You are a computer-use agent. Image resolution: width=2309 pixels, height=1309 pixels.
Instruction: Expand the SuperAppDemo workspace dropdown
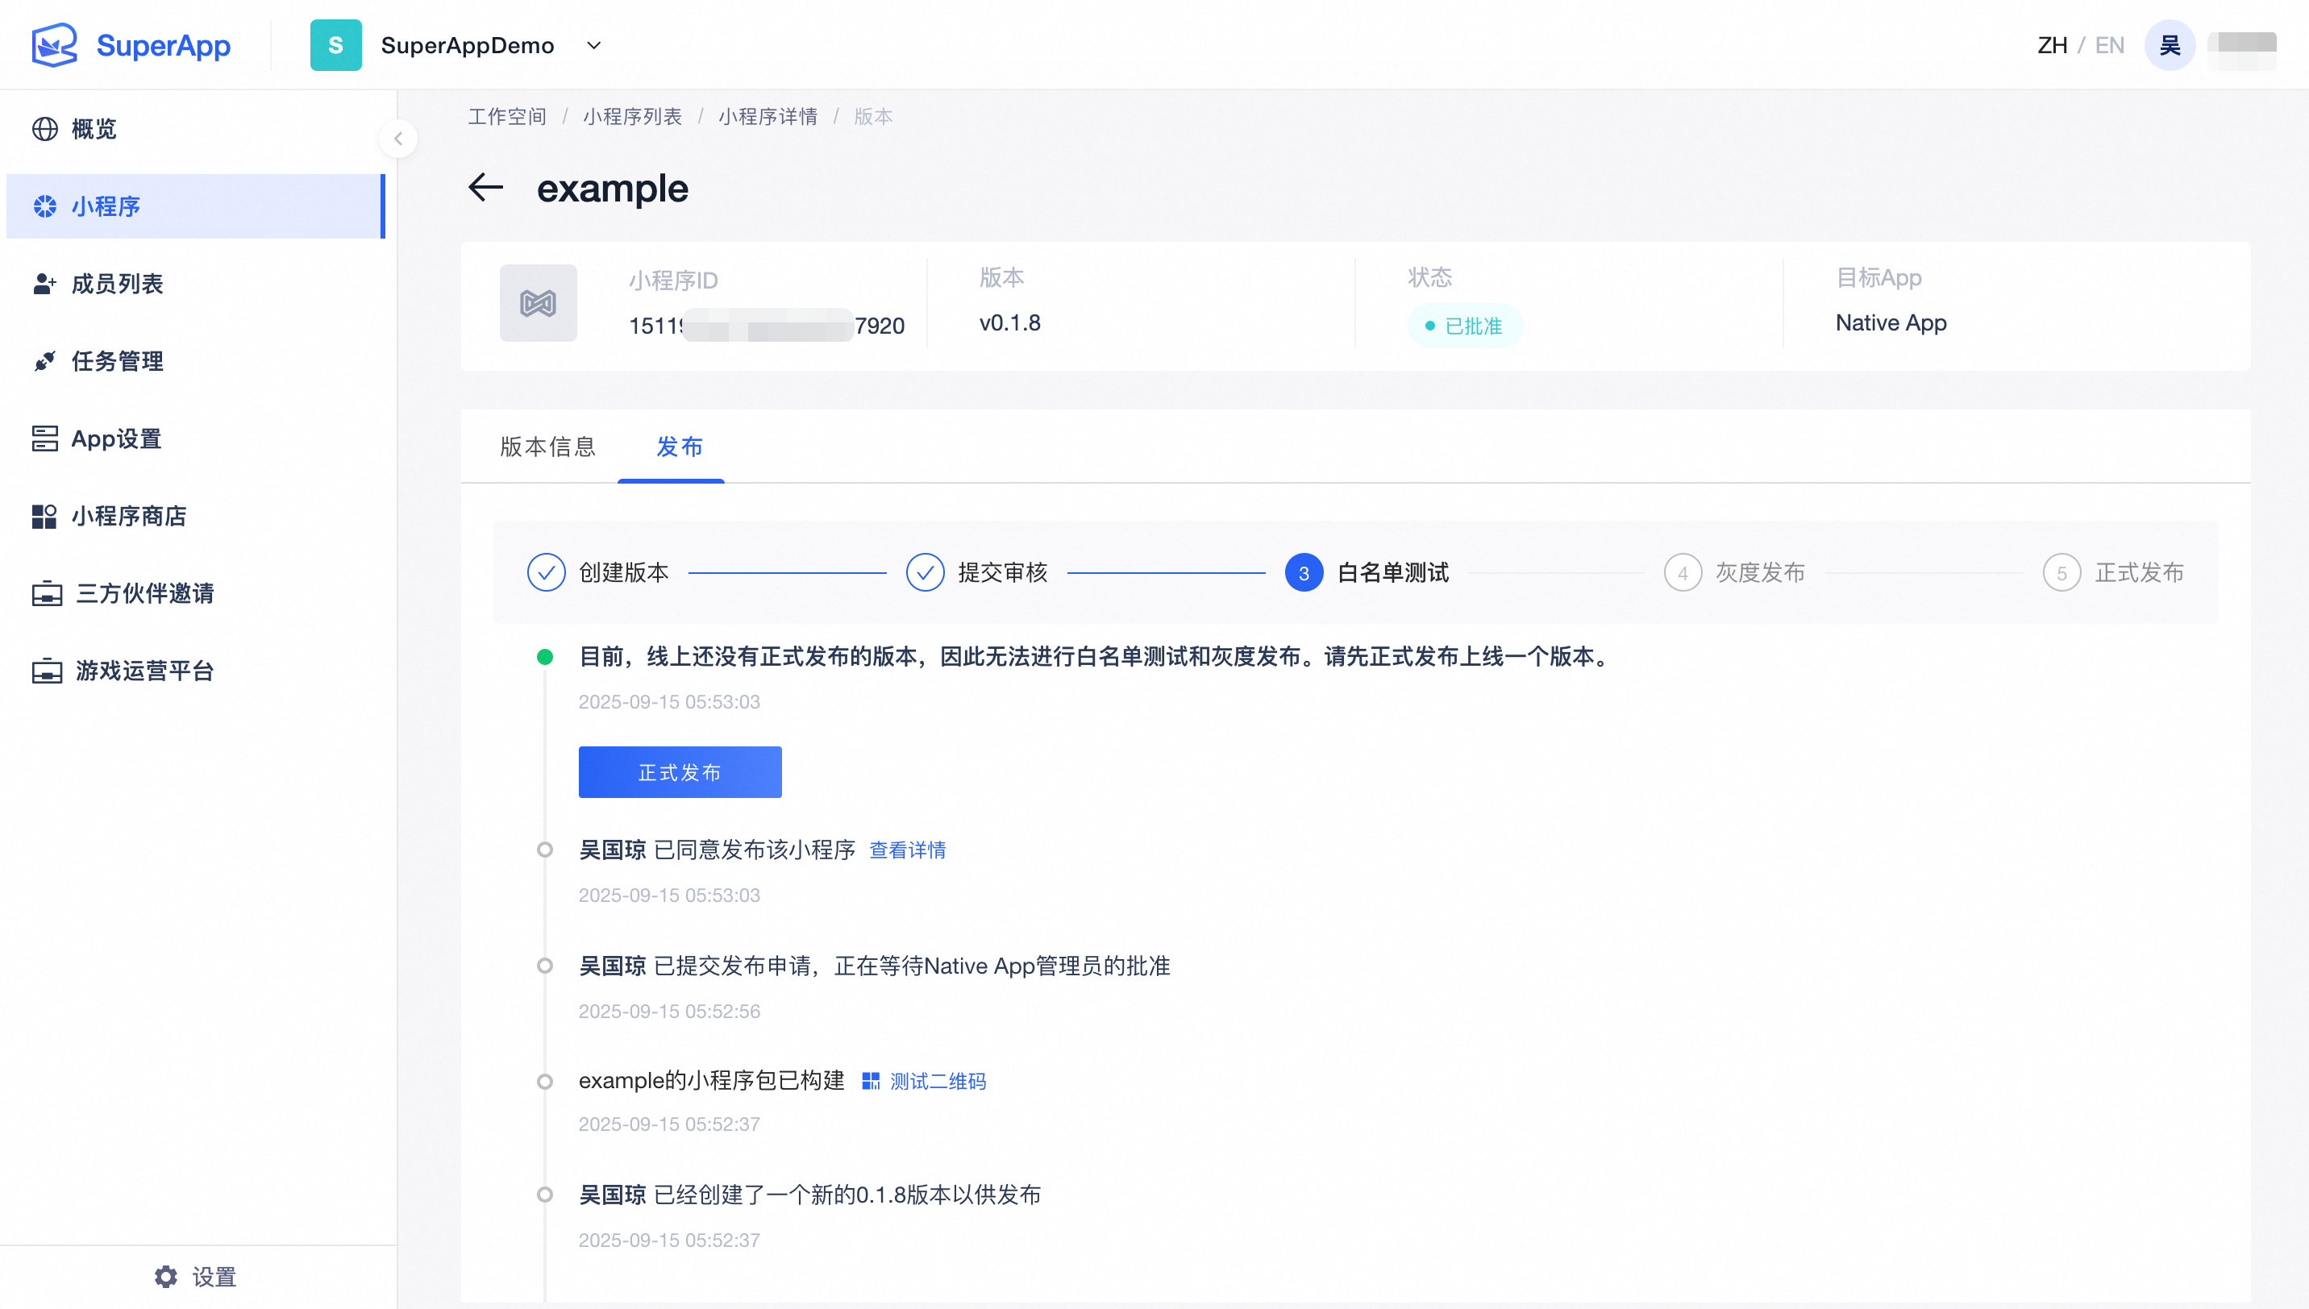[593, 46]
